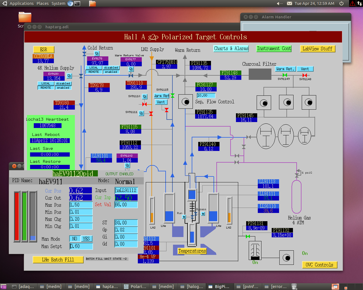Set EV9178 to REMOTE mode
Viewport: 363px width, 290px height.
(94, 72)
